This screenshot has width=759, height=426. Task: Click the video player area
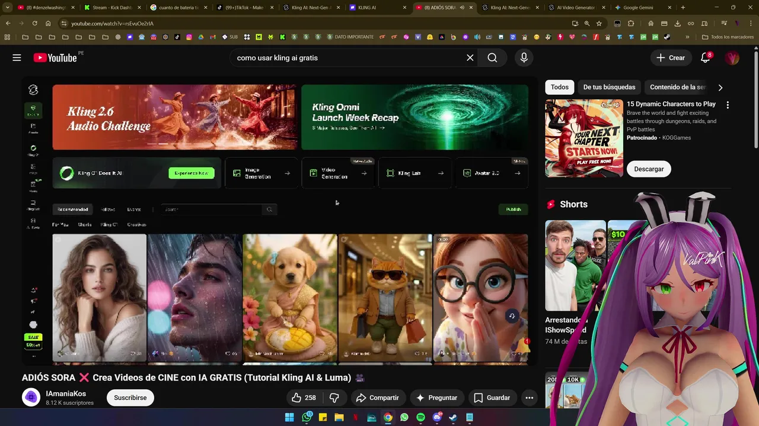280,221
